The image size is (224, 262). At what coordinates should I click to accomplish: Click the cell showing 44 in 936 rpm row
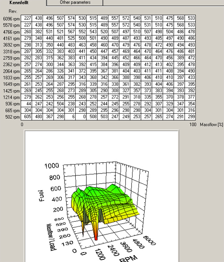pyautogui.click(x=26, y=104)
